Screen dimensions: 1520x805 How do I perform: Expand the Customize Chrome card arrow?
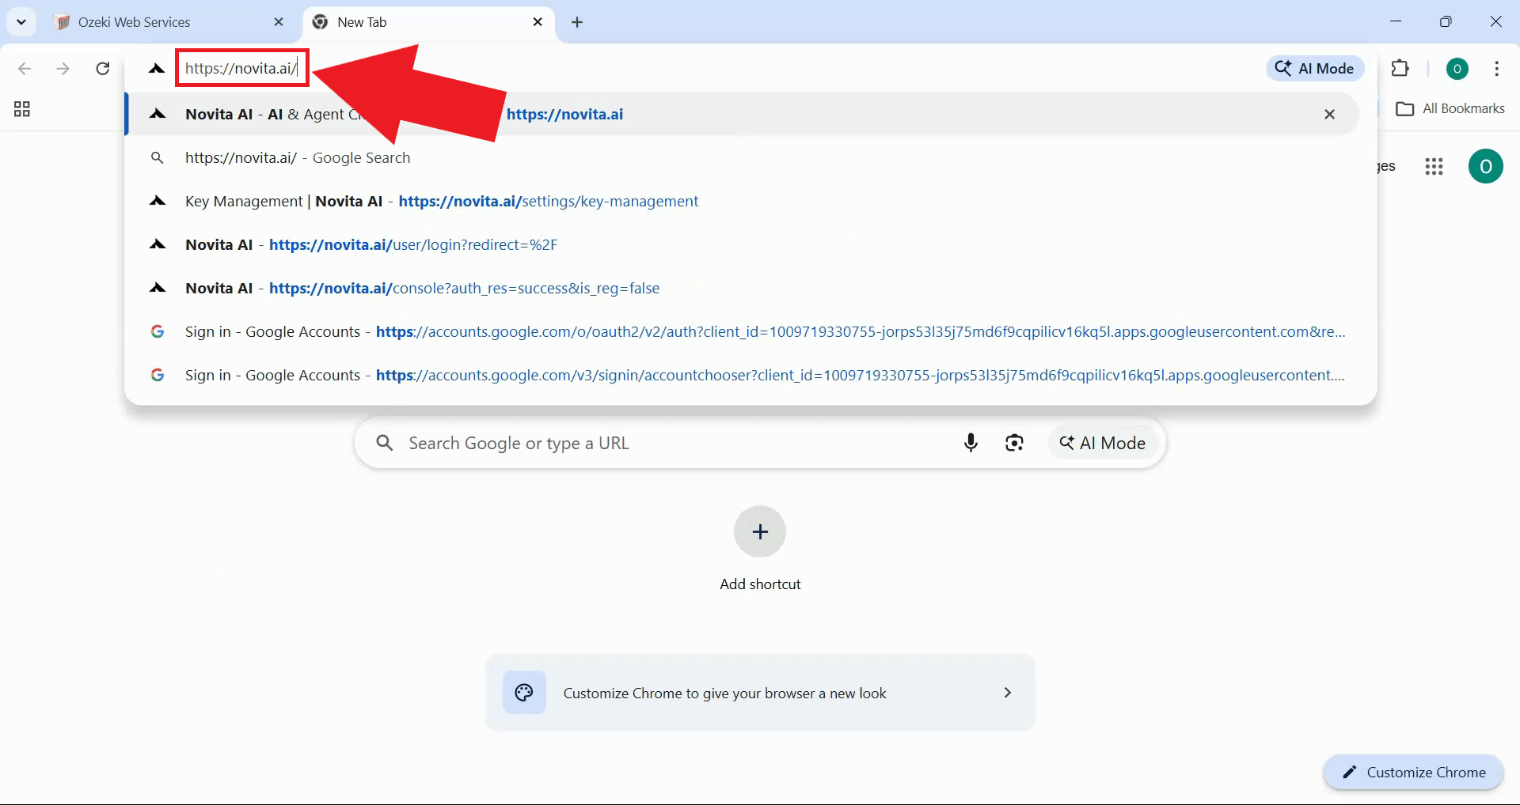pos(1007,693)
